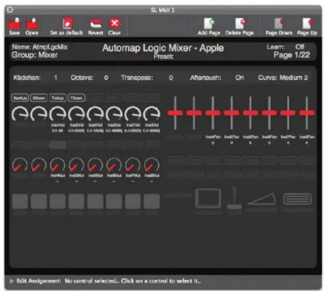Click the Transpose value 0

[171, 78]
